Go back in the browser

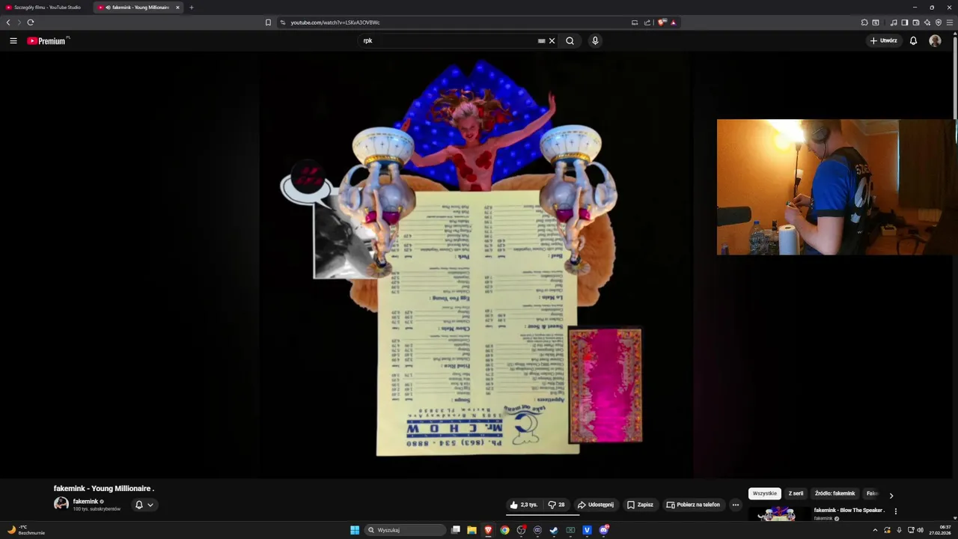[x=8, y=22]
